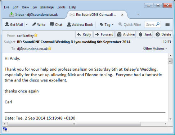Image resolution: width=175 pixels, height=135 pixels.
Task: Open the Message menu
Action: pos(47,7)
